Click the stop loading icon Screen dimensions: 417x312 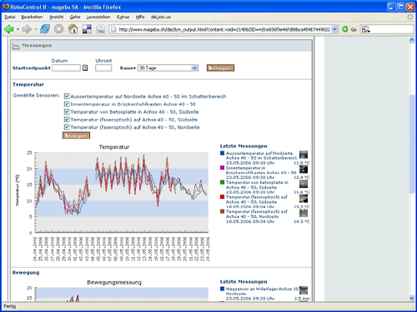(x=58, y=29)
